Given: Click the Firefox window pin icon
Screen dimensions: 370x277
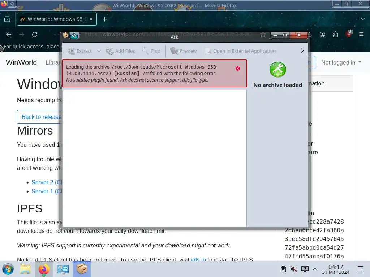Looking at the screenshot, I should [12, 4].
